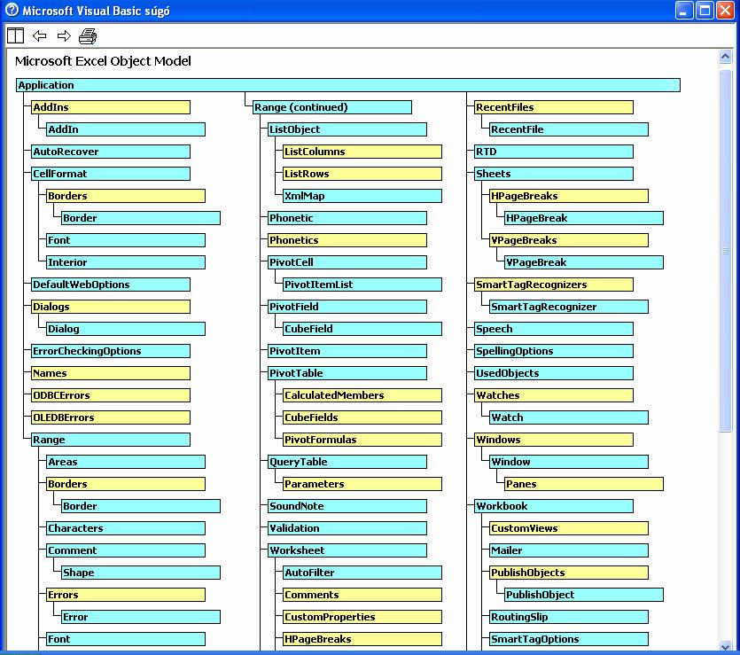
Task: Open the Watches collection link
Action: 554,395
